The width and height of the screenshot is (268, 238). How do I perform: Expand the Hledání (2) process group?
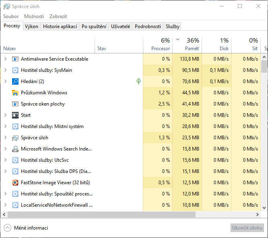click(x=5, y=81)
